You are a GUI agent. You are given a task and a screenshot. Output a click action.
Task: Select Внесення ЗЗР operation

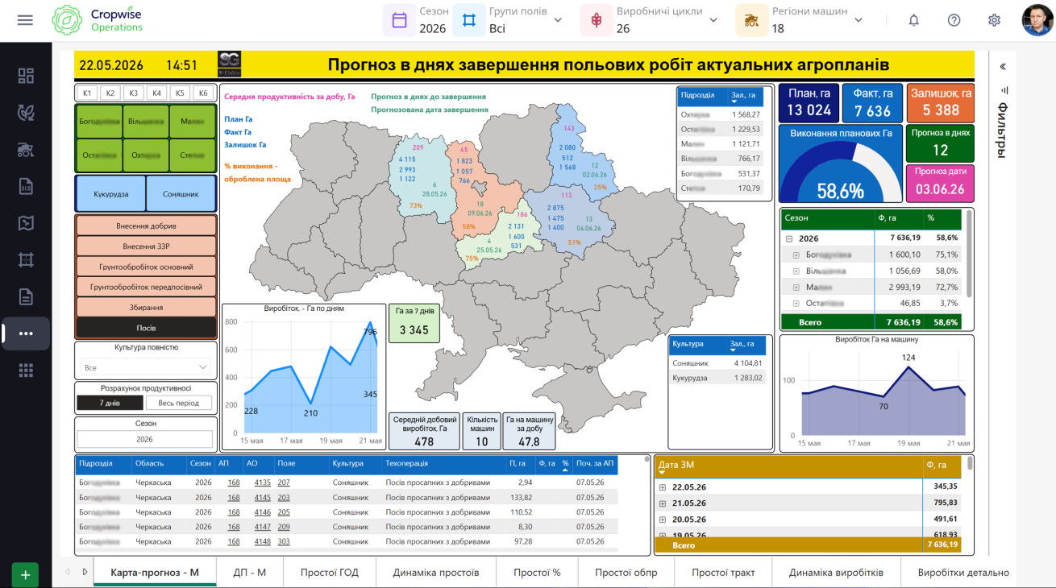coord(146,246)
